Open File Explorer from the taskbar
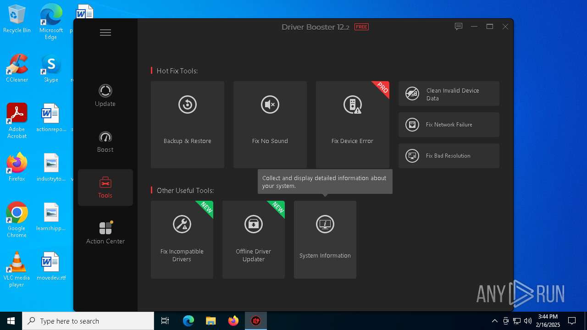This screenshot has width=587, height=330. (211, 321)
